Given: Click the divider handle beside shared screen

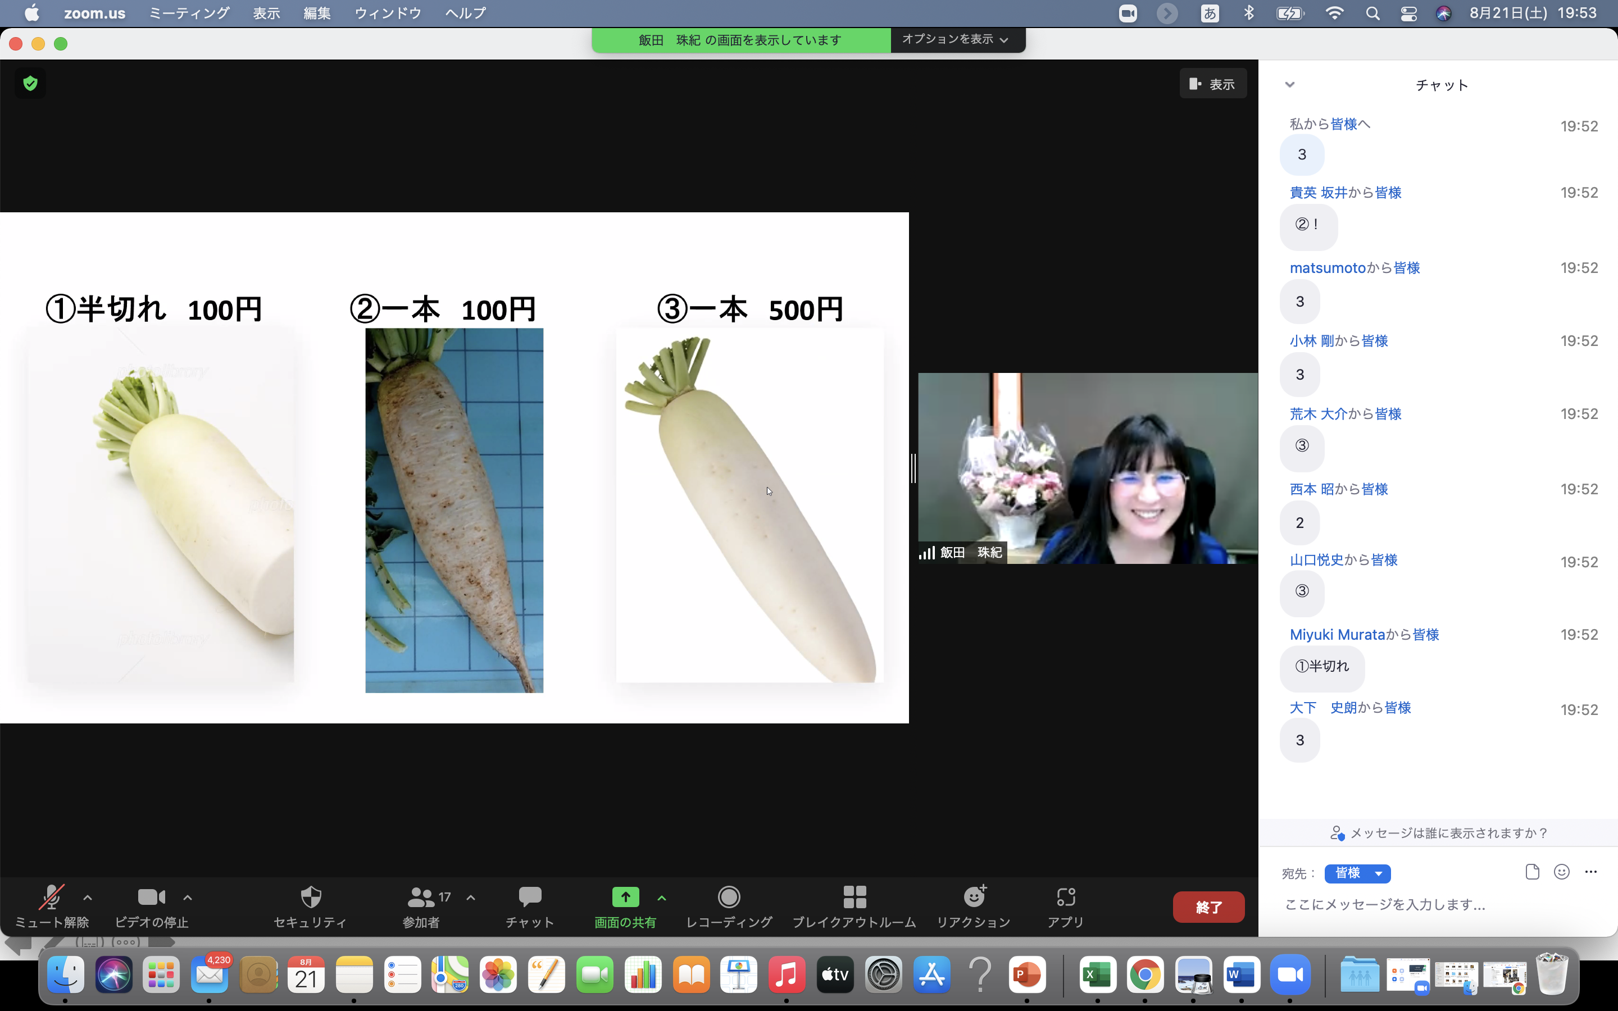Looking at the screenshot, I should pos(913,468).
